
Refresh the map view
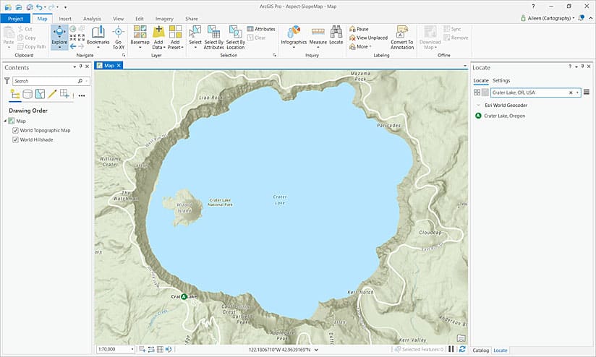pyautogui.click(x=462, y=349)
